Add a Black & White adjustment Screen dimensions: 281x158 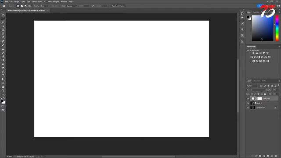click(x=259, y=57)
